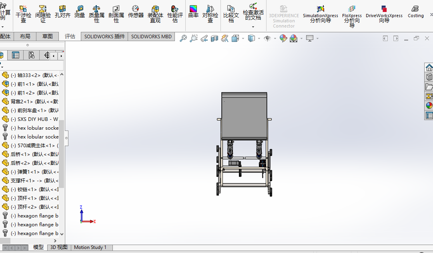Click View Orientation cube icon

tap(235, 38)
